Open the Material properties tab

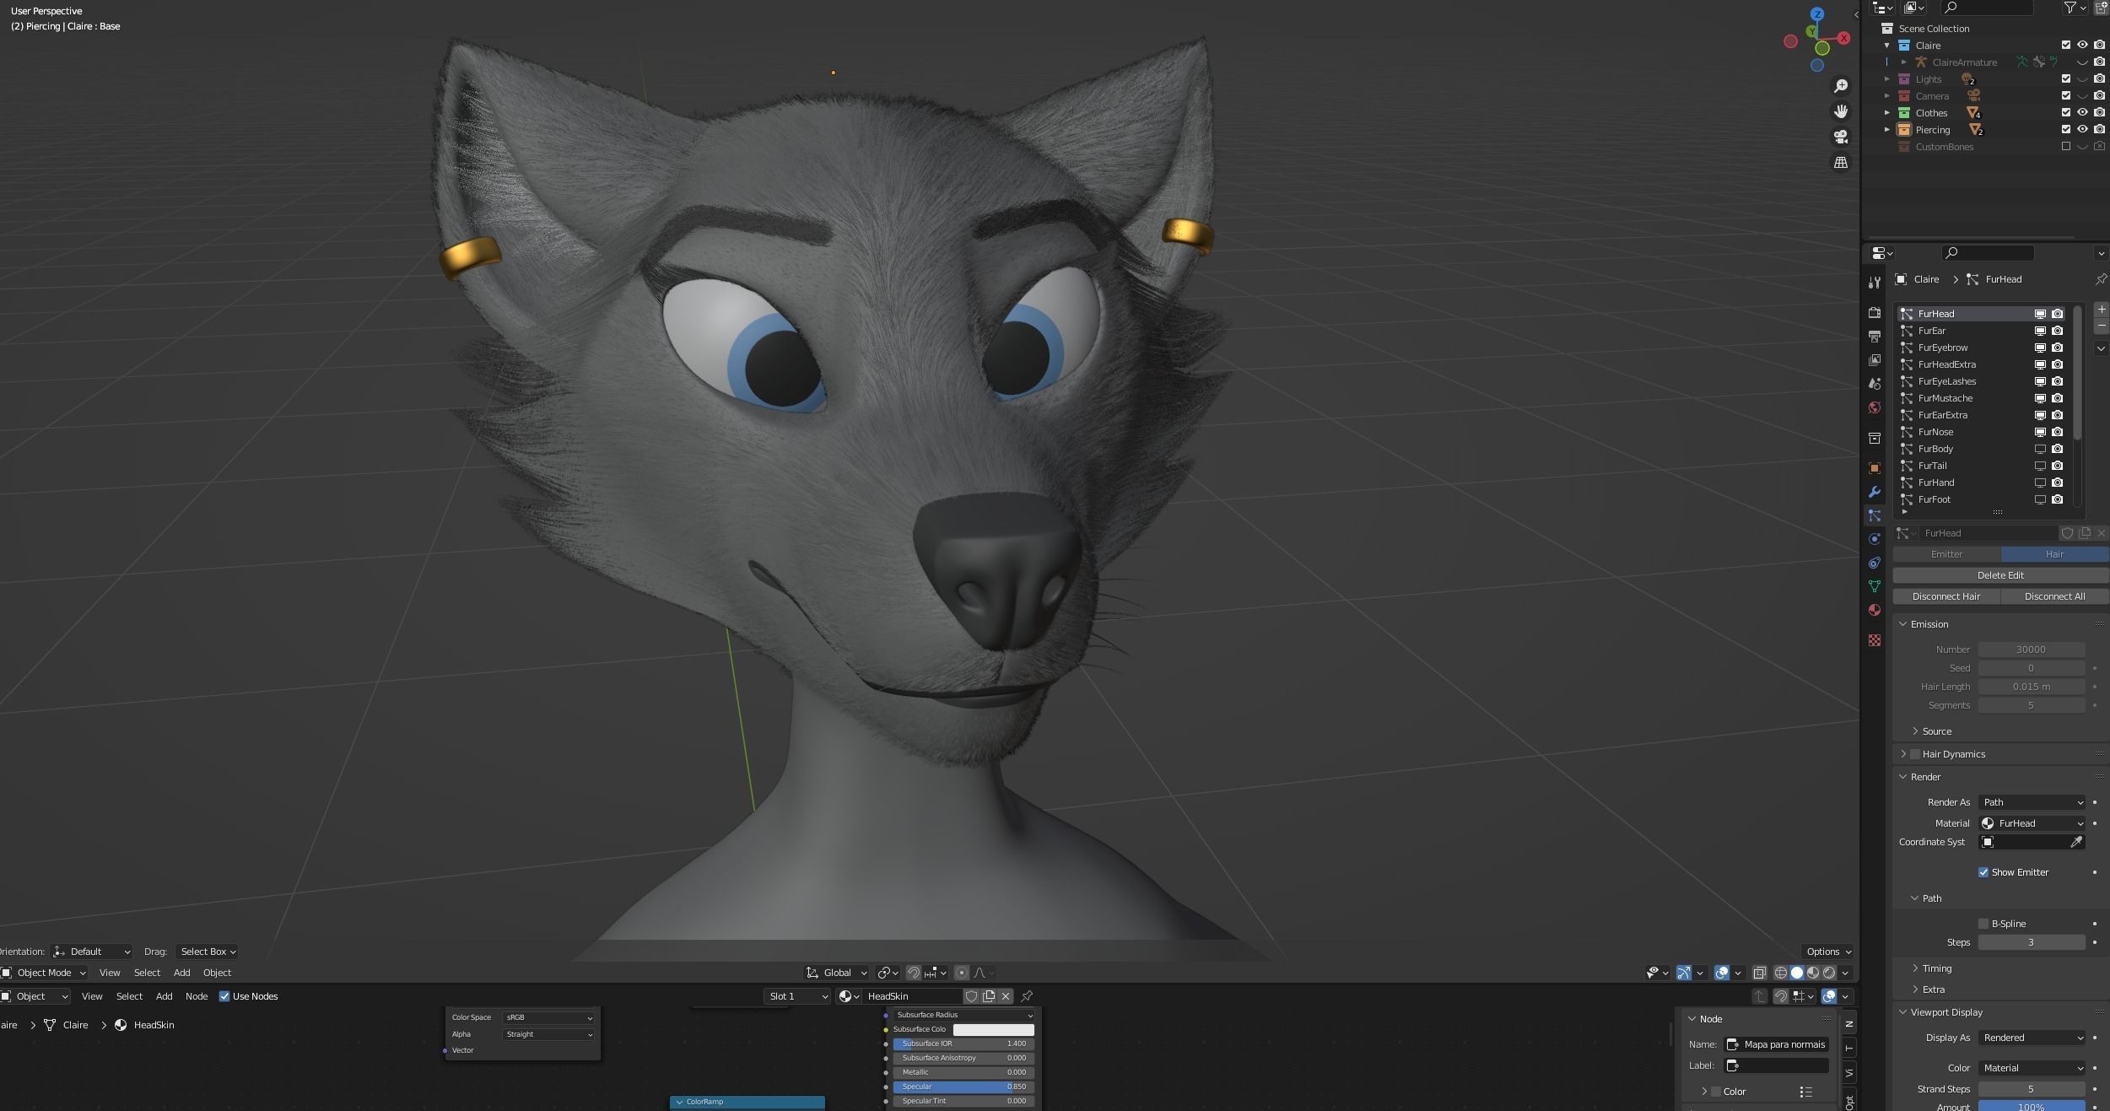click(x=1875, y=610)
